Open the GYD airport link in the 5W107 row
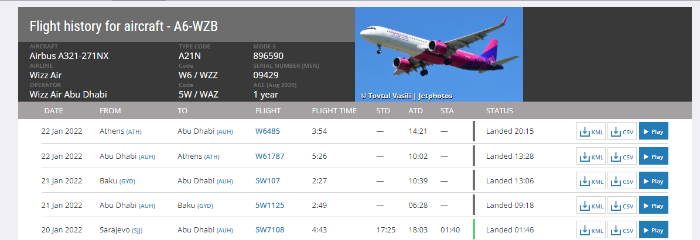700x240 pixels. pos(127,181)
